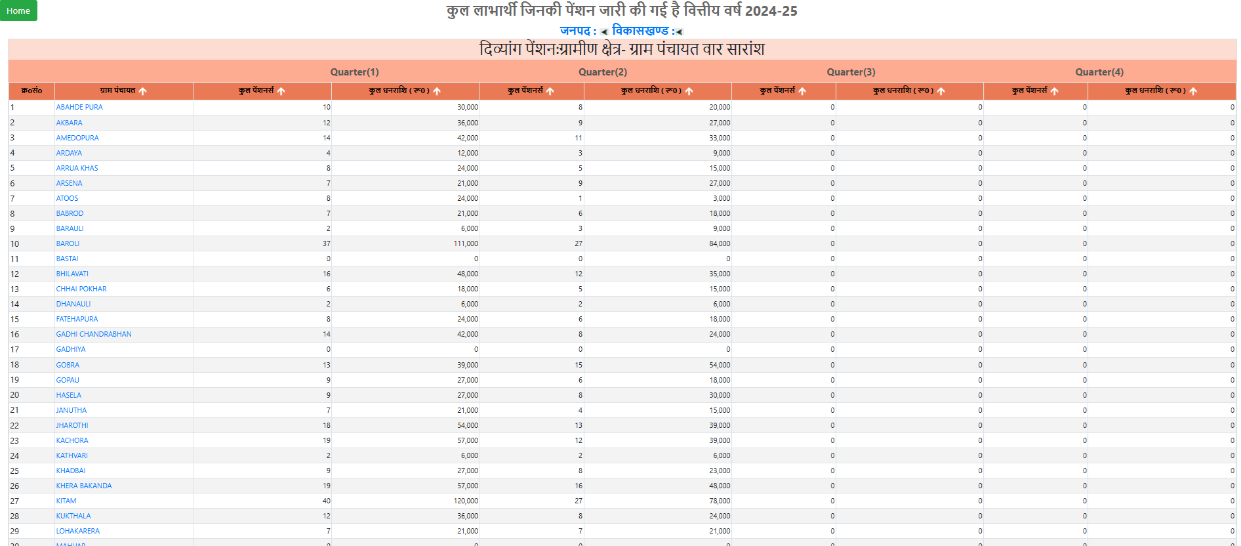Select pensioner count 37 in BAROLI row

coord(327,243)
